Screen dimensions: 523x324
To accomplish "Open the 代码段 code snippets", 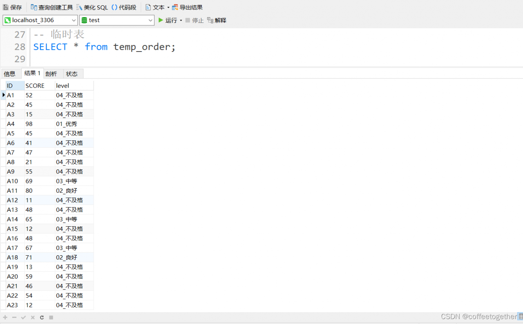I will click(124, 7).
